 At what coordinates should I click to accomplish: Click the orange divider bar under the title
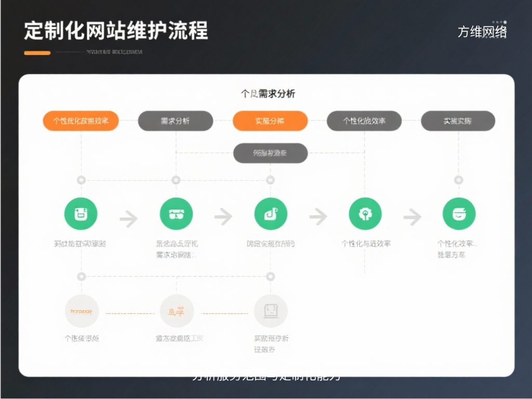(x=37, y=53)
